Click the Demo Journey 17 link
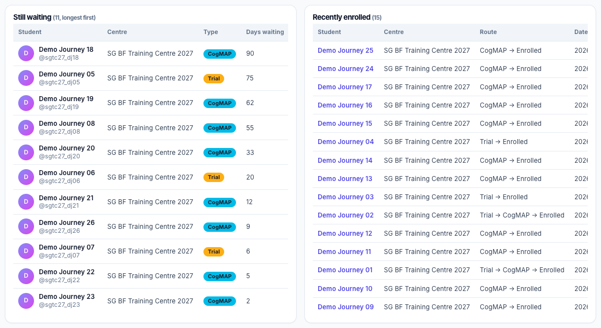The image size is (601, 328). pos(345,87)
